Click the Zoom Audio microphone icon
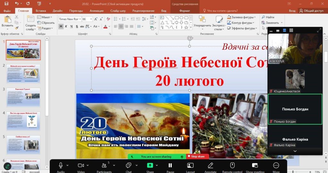 pos(61,165)
